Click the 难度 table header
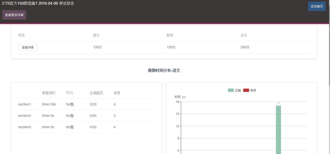Viewport: 330px width, 154px height. point(117,93)
